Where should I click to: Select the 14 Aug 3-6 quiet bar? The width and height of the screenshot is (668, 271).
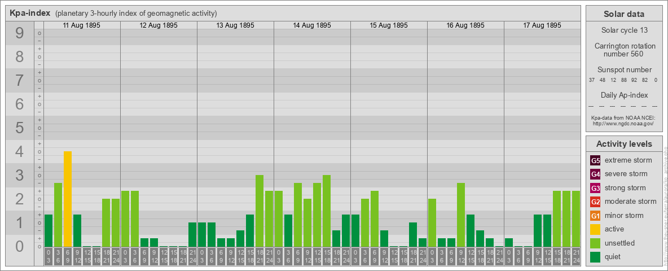pyautogui.click(x=288, y=230)
